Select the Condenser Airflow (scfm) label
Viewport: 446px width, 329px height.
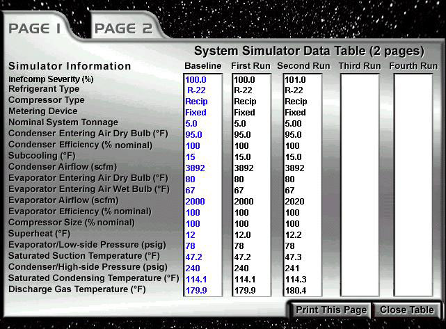(63, 167)
